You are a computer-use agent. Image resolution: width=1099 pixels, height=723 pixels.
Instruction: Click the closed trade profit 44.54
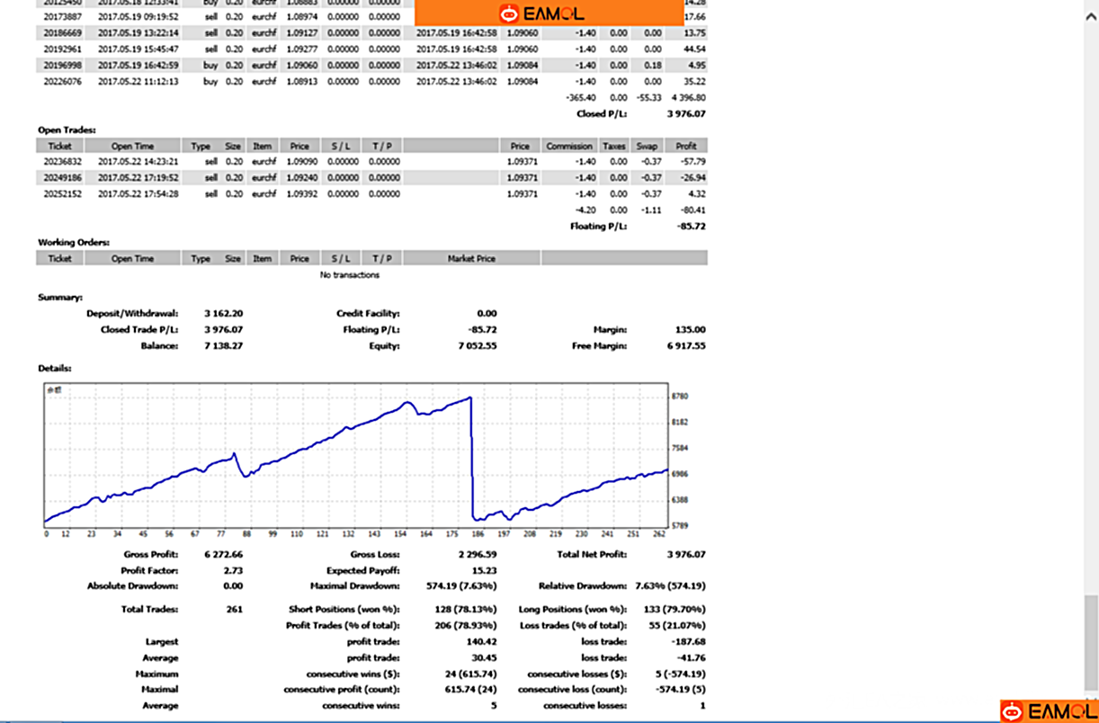coord(694,49)
